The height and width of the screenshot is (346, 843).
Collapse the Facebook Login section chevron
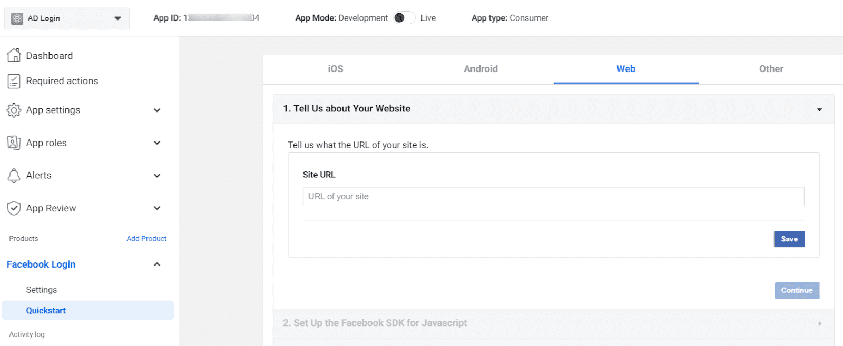157,264
